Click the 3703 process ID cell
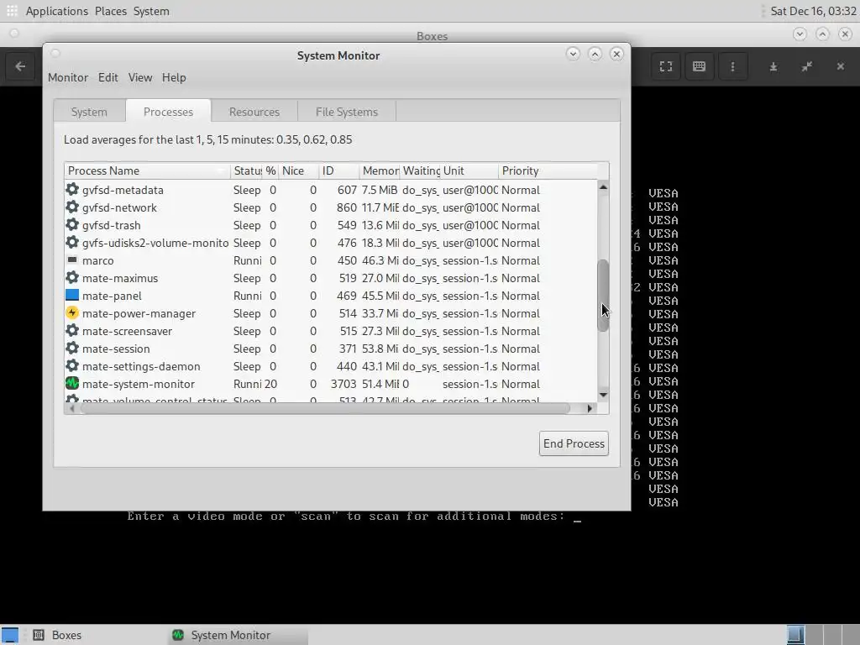 [x=343, y=384]
